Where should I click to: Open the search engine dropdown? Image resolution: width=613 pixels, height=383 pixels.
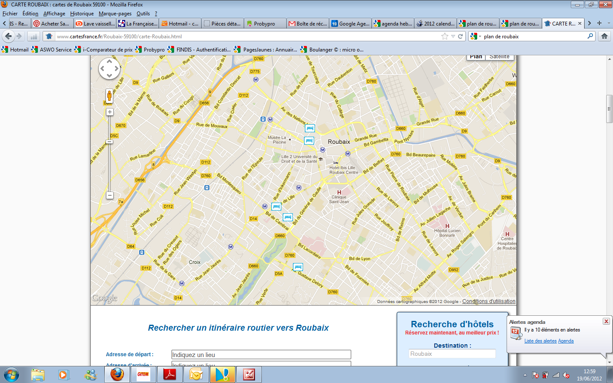pyautogui.click(x=476, y=37)
